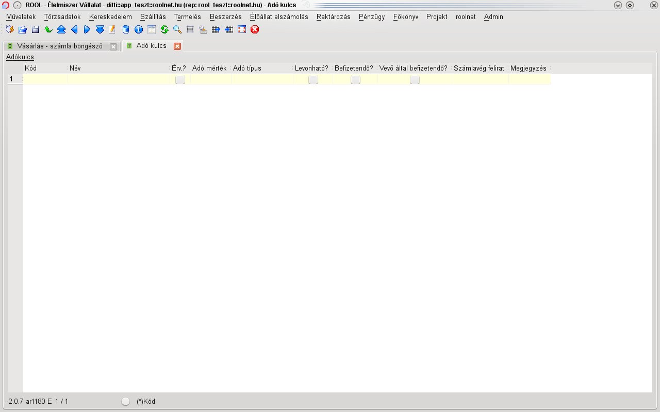The image size is (660, 412).
Task: Click the magnifying glass search icon
Action: tap(177, 30)
